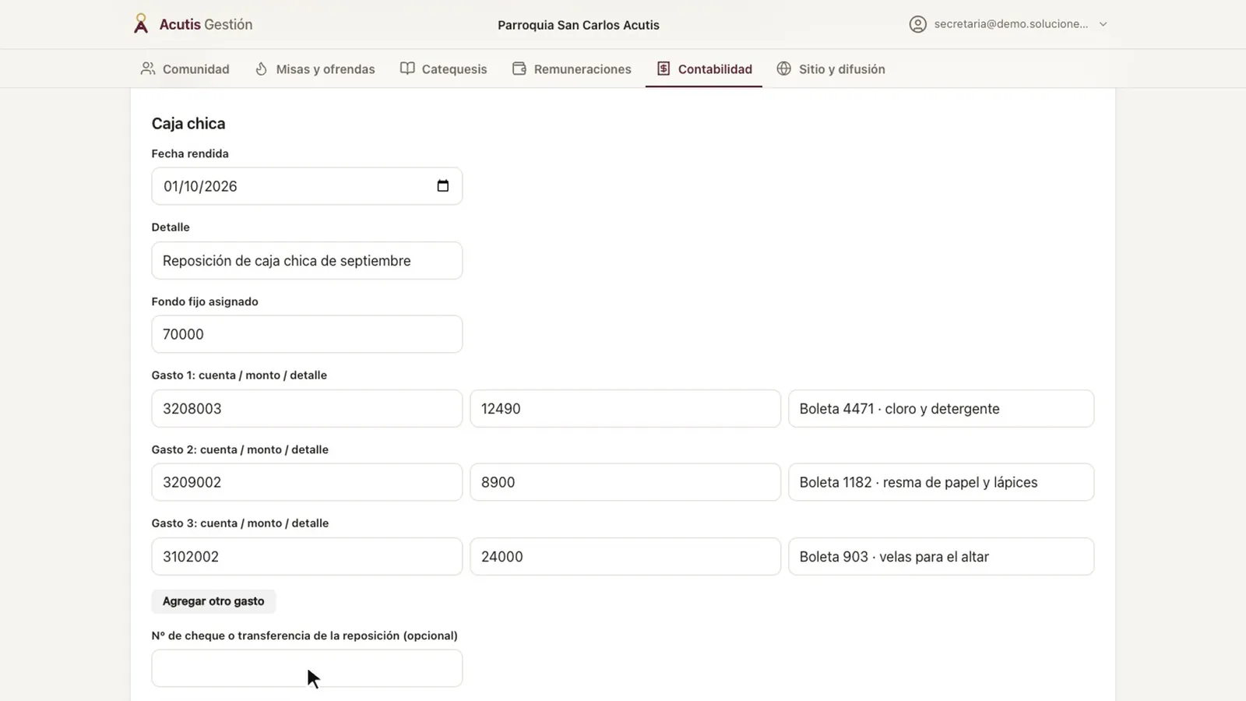Click the Catequesis book icon
The height and width of the screenshot is (701, 1246).
[407, 69]
